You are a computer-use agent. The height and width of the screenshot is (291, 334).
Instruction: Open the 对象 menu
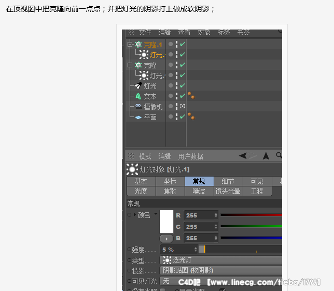pyautogui.click(x=204, y=33)
